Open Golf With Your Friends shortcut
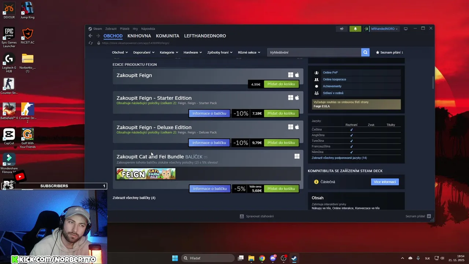Screen dimensions: 469x264 pyautogui.click(x=27, y=139)
